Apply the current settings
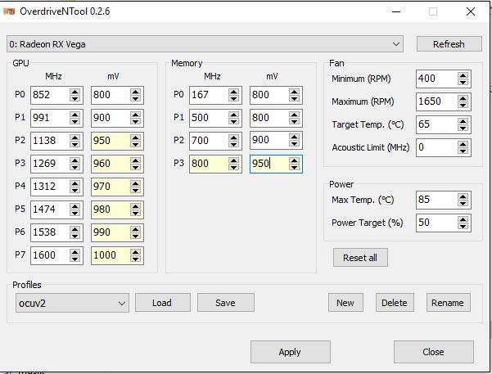Screen dimensions: 492x374 coord(291,352)
